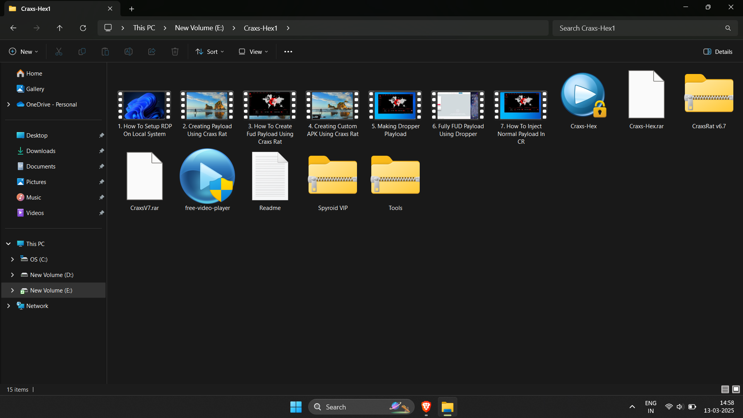Image resolution: width=743 pixels, height=418 pixels.
Task: Click the Forward navigation arrow
Action: (x=36, y=28)
